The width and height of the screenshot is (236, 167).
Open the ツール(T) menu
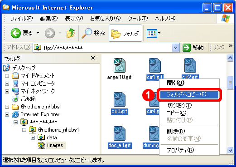138,19
